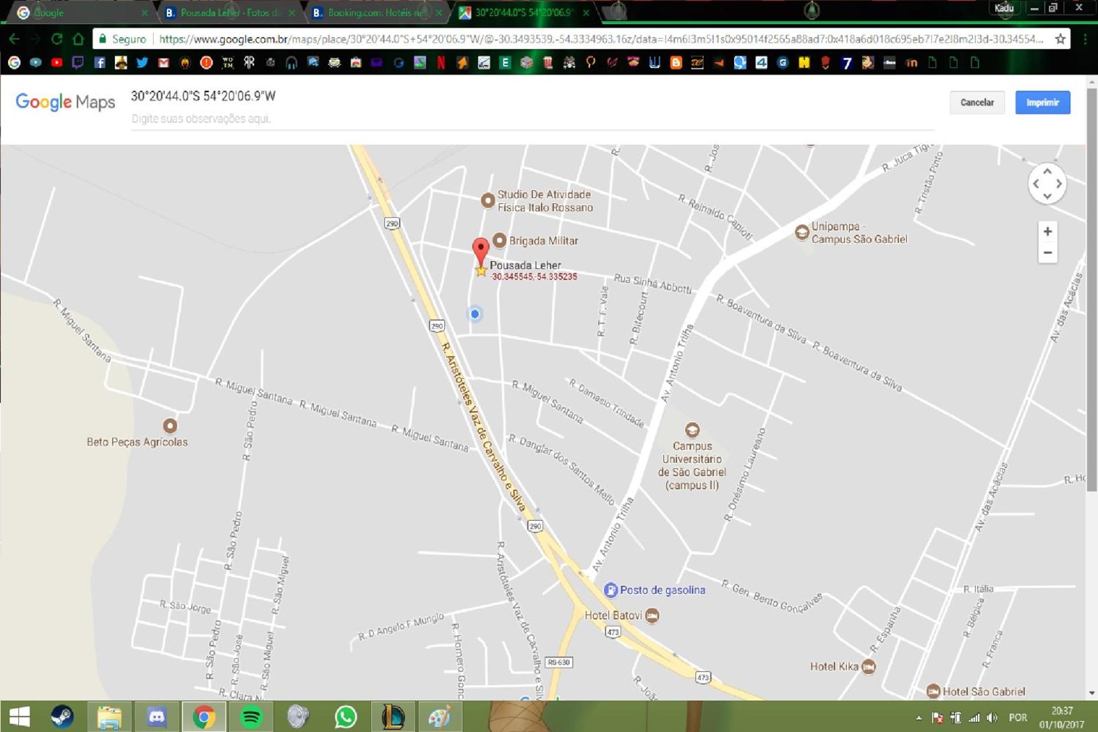This screenshot has height=732, width=1098.
Task: Open the red exclamation circle bookmark
Action: point(206,63)
